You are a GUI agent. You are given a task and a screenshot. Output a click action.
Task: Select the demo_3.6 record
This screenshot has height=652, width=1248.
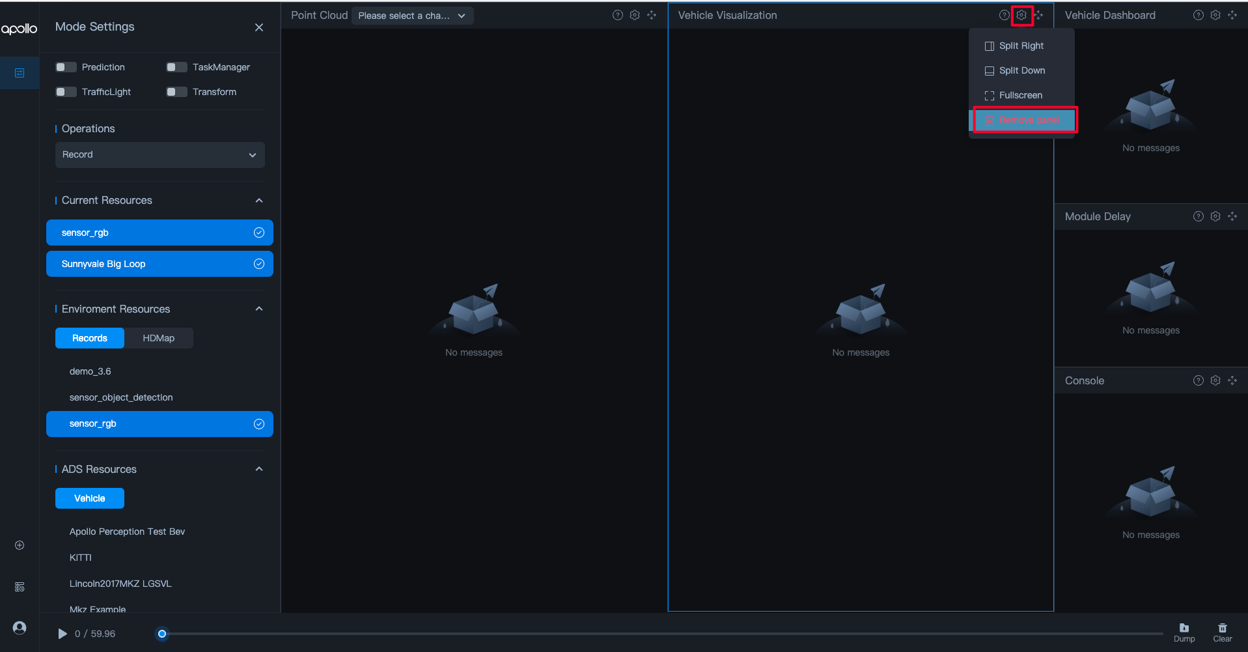(x=90, y=371)
